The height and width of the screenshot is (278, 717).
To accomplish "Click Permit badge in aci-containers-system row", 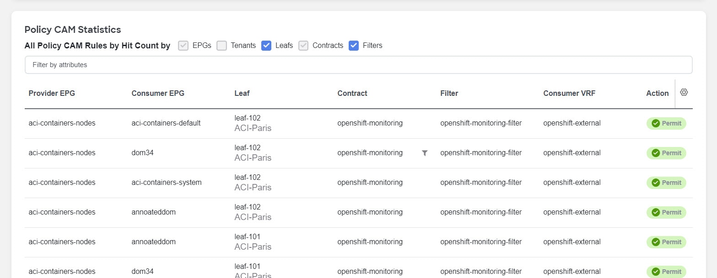I will pyautogui.click(x=666, y=183).
